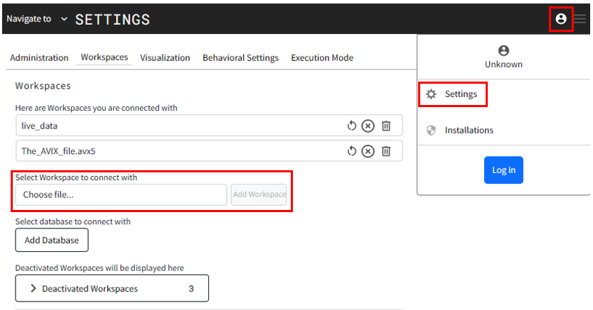
Task: Deactivate the live_data workspace
Action: pos(368,126)
